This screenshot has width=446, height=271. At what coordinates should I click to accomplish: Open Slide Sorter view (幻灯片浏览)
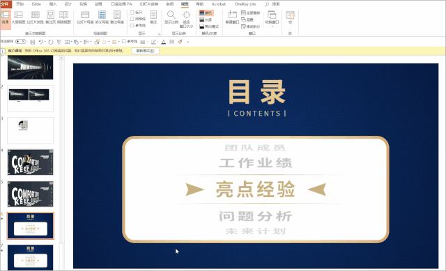coord(36,17)
